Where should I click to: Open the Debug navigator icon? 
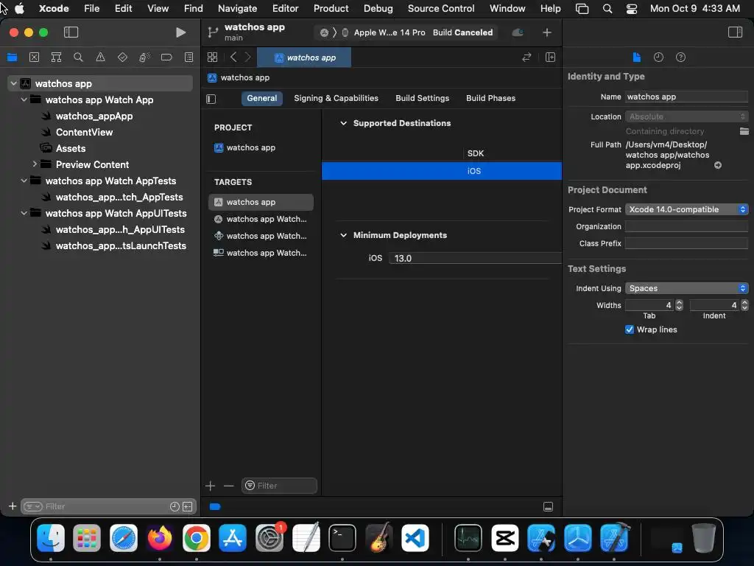point(144,57)
